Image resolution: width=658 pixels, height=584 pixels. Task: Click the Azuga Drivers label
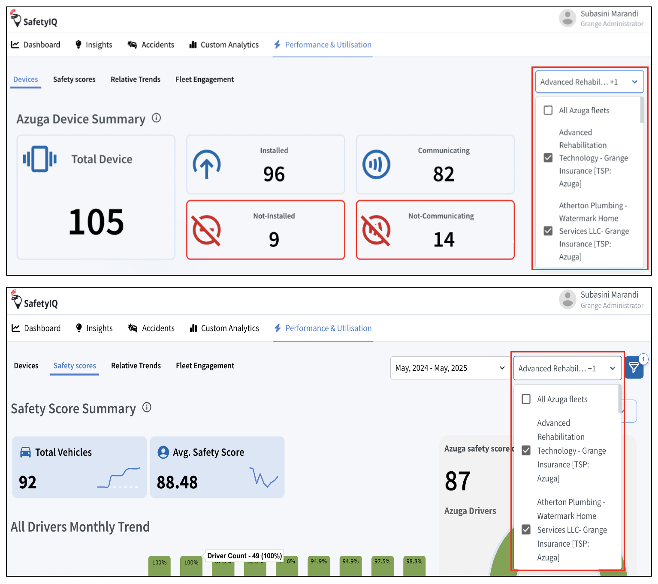pos(470,511)
